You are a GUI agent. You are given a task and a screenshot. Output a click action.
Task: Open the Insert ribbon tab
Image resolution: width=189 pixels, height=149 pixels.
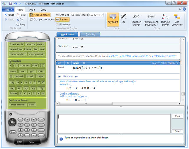[x=32, y=10]
